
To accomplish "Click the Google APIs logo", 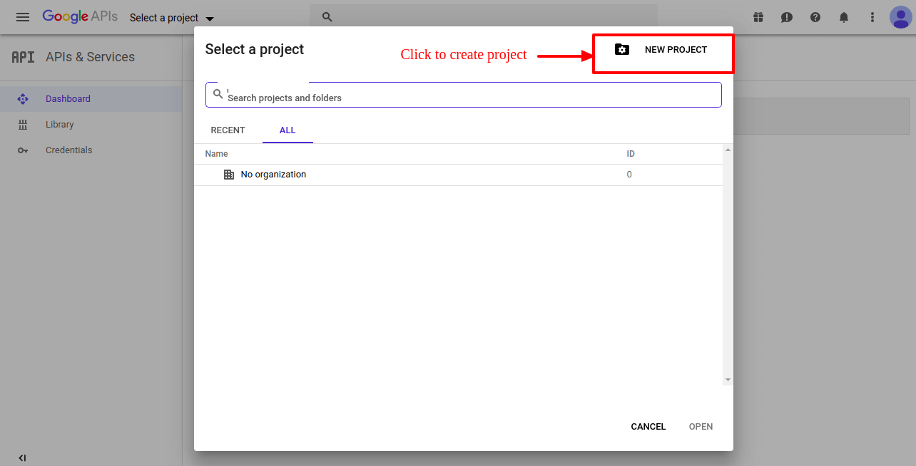I will 80,16.
